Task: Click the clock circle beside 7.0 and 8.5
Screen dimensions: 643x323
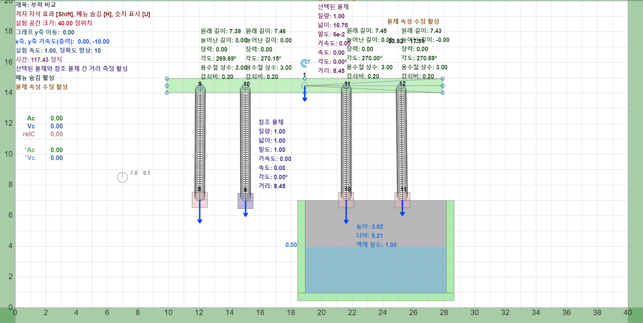Action: point(122,177)
